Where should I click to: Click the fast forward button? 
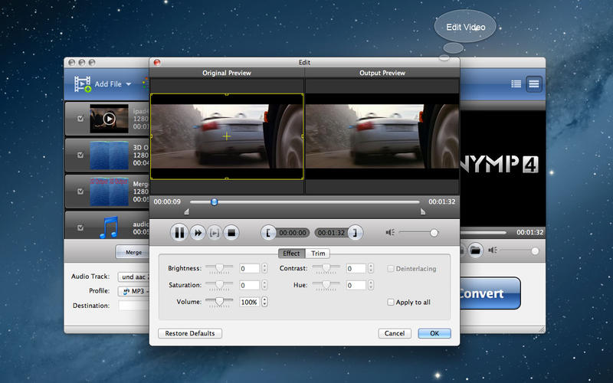pyautogui.click(x=197, y=232)
